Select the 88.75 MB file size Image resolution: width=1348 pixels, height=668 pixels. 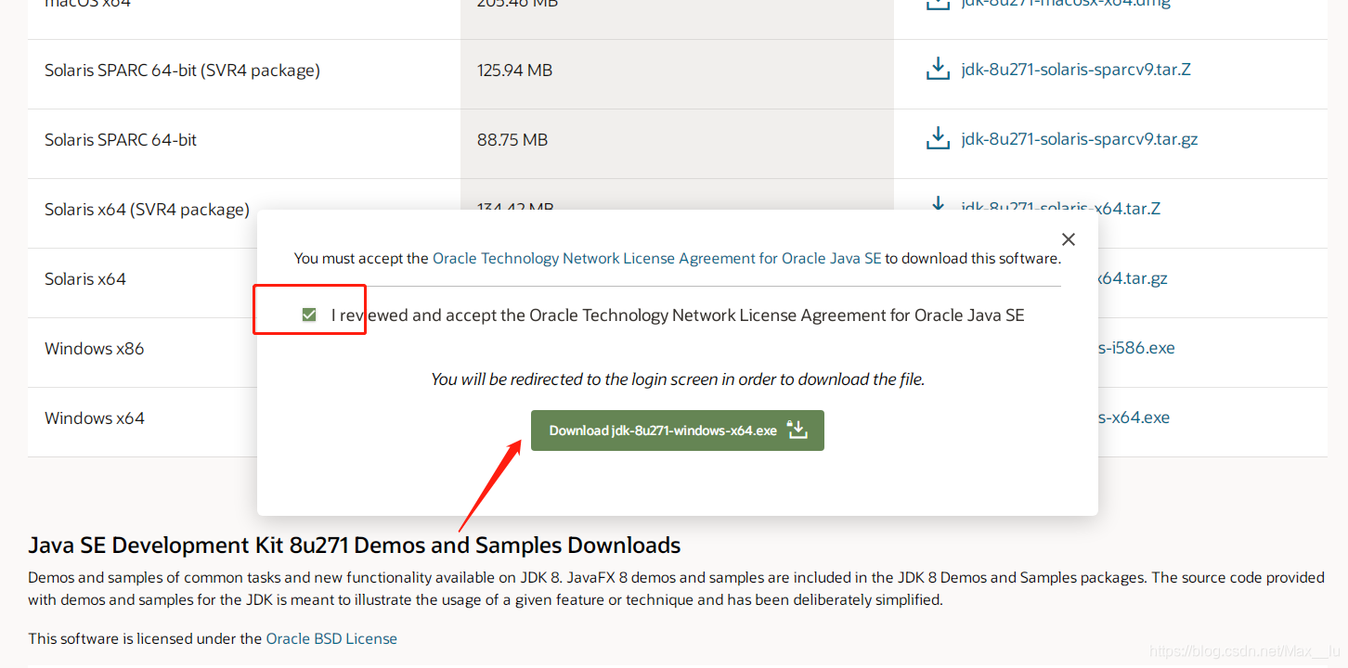coord(512,139)
